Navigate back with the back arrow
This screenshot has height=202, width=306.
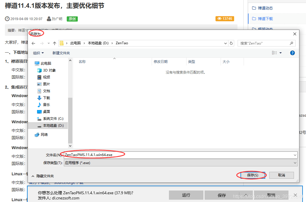tap(34, 43)
